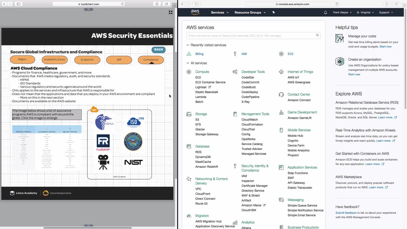
Task: Click the Create an organization cube icon
Action: 340,61
